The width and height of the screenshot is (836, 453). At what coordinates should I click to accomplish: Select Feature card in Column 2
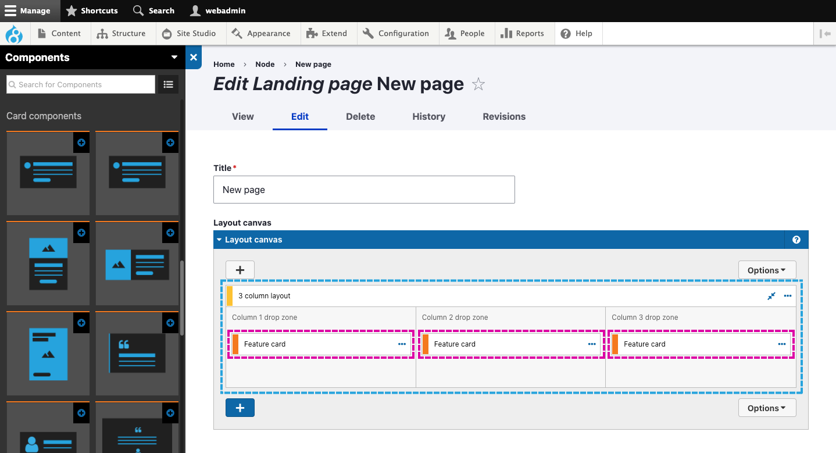pyautogui.click(x=510, y=344)
